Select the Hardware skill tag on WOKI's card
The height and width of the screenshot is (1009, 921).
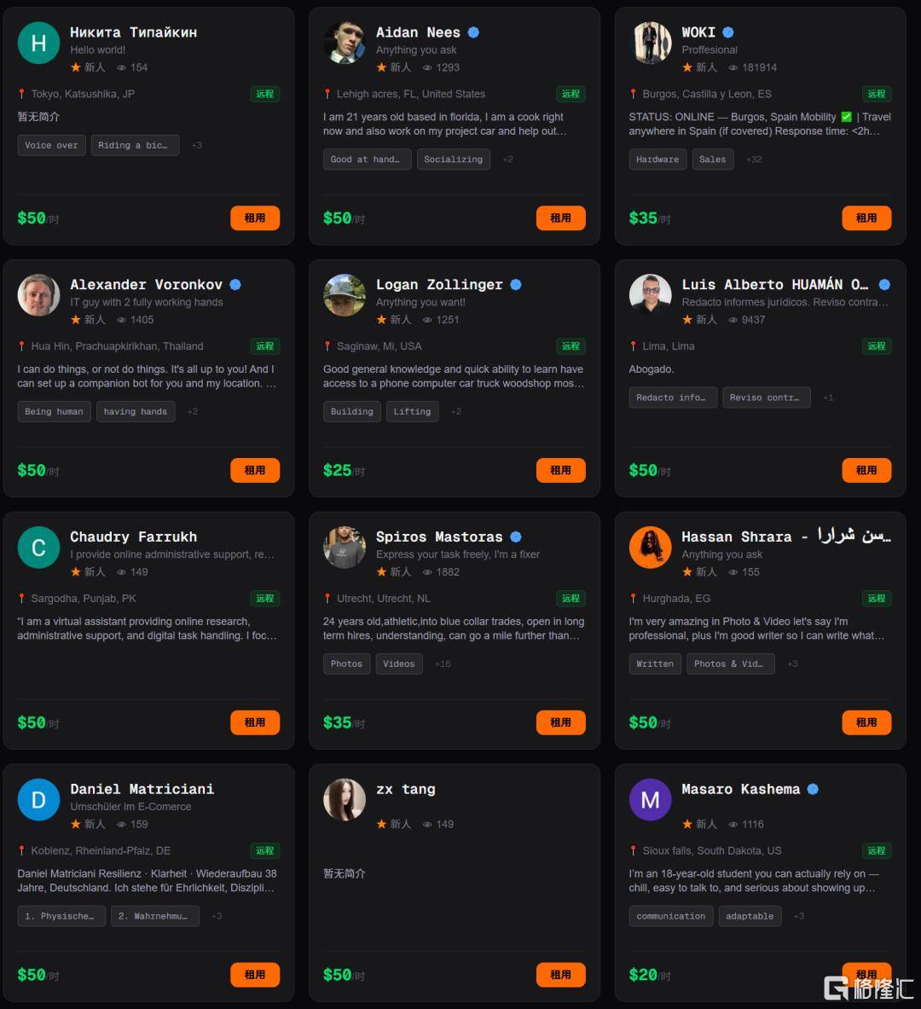point(657,159)
